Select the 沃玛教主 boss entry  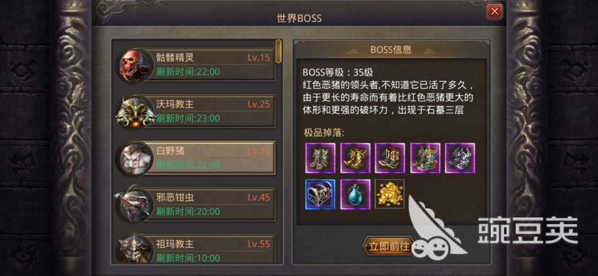click(196, 111)
